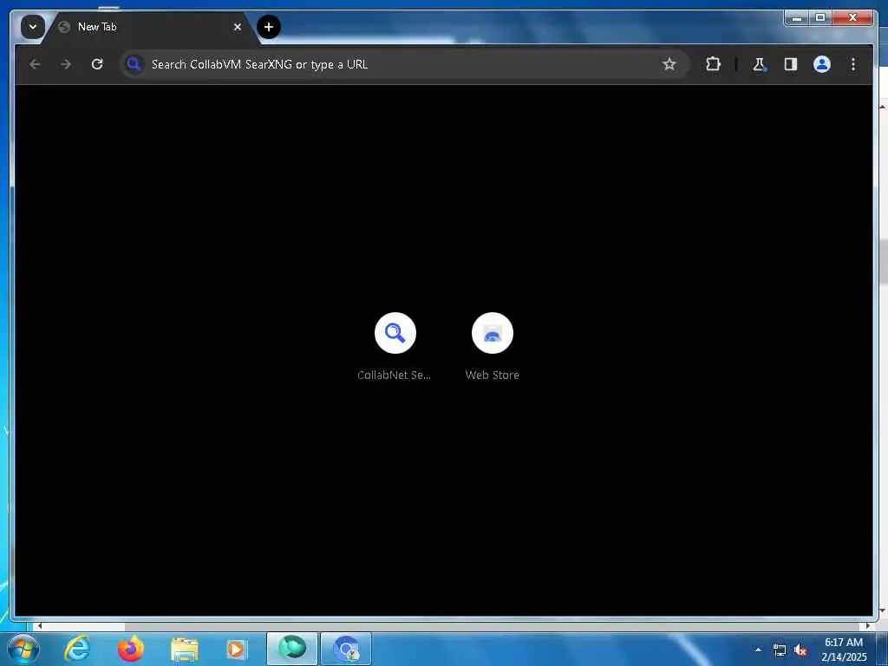Minimize the browser window
This screenshot has width=888, height=666.
797,18
